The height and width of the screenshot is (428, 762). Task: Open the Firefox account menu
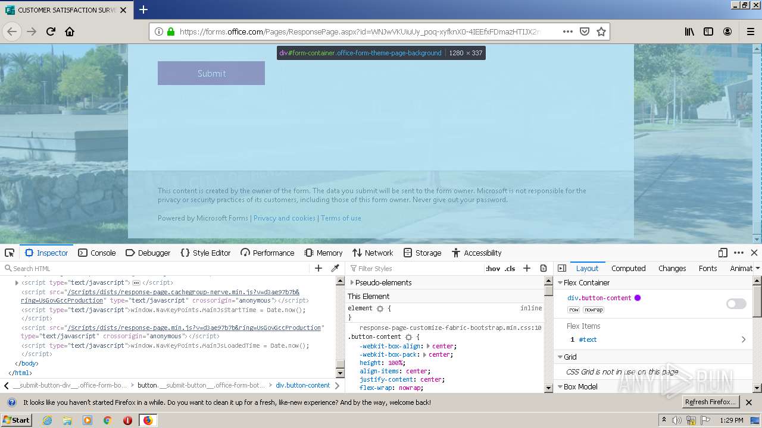coord(727,32)
